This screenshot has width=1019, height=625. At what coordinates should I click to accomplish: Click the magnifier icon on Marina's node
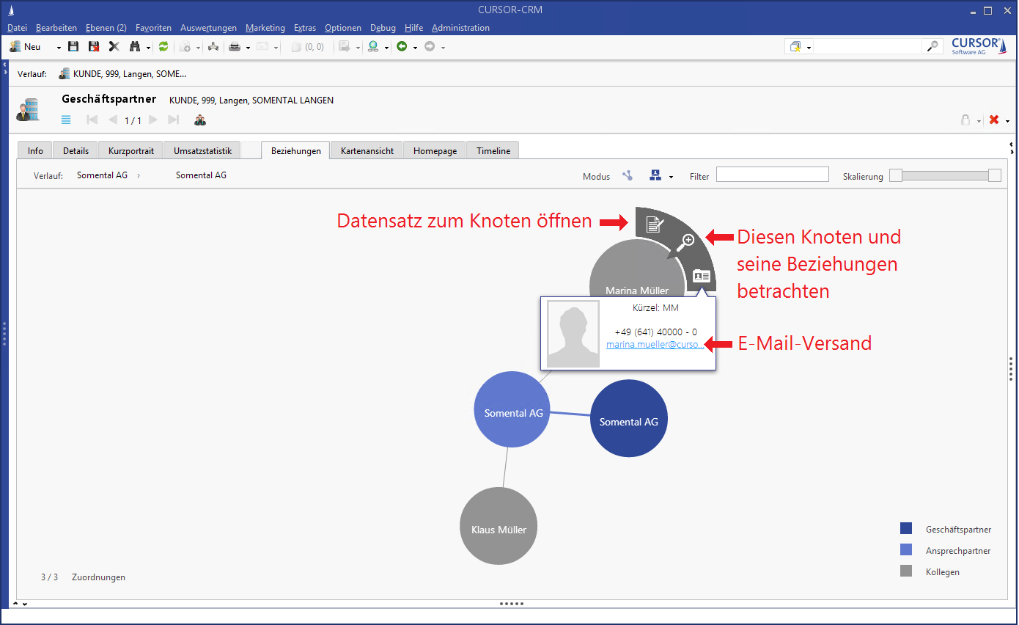[687, 241]
